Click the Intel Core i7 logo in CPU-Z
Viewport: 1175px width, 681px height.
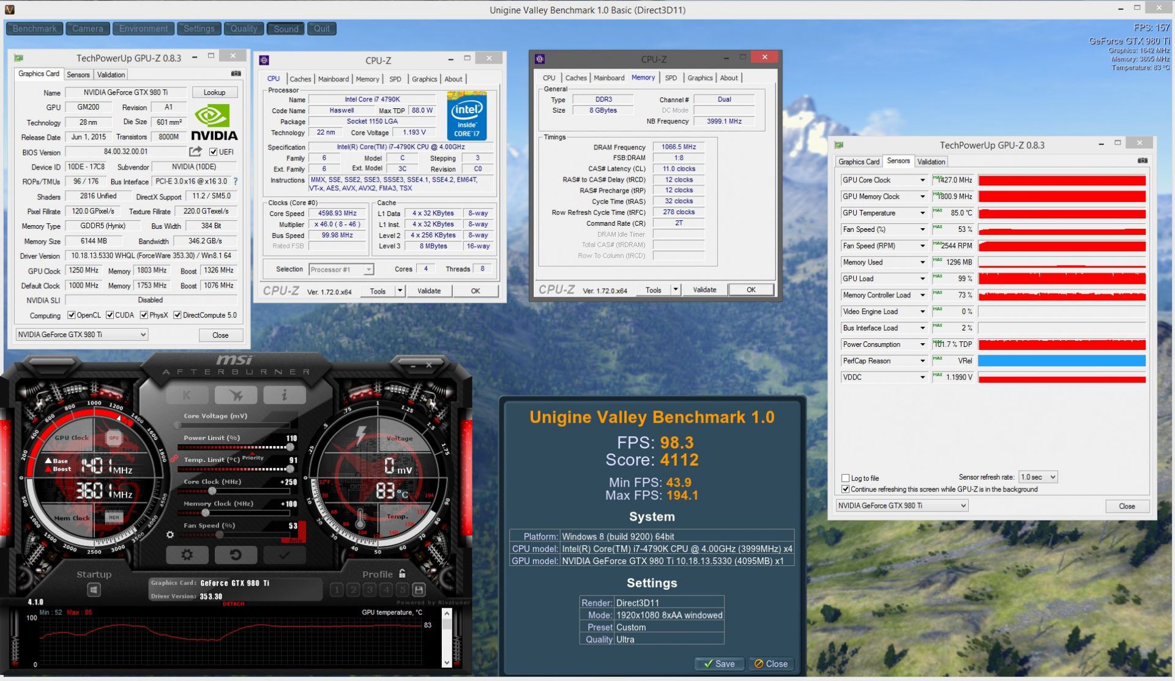point(467,115)
